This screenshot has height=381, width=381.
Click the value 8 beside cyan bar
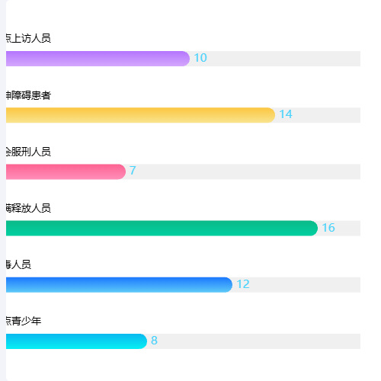coord(154,341)
